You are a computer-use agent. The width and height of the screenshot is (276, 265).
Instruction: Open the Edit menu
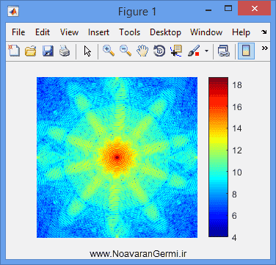point(43,32)
